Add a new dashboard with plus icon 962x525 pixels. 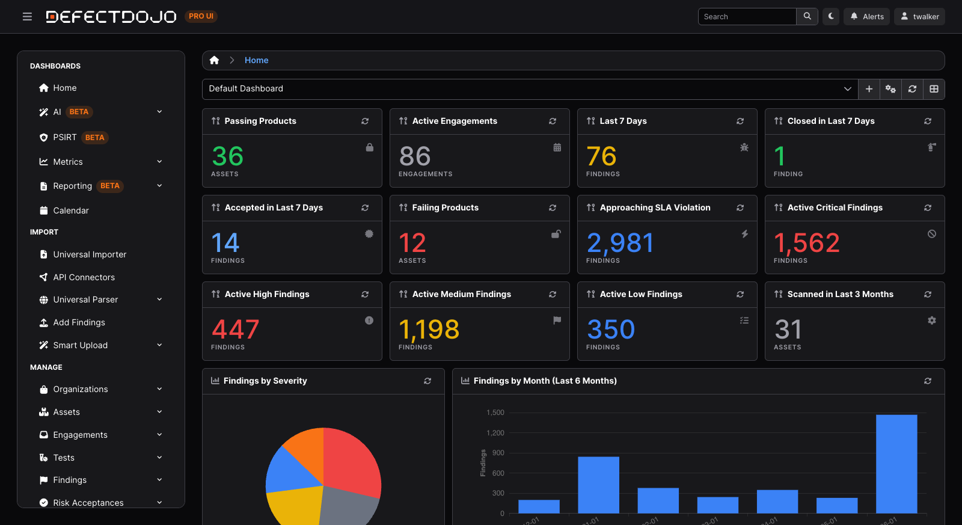(x=869, y=89)
